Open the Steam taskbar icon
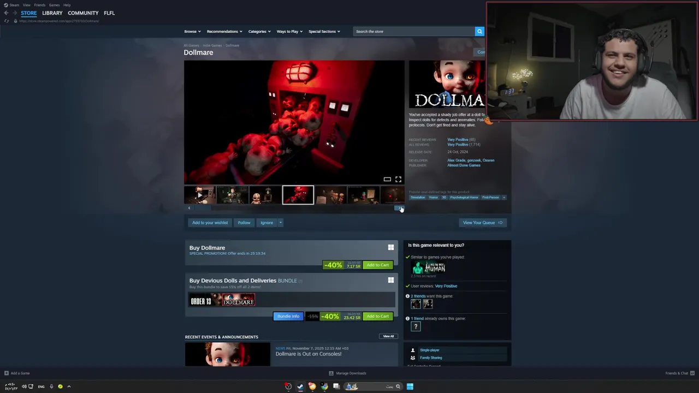 click(x=300, y=386)
